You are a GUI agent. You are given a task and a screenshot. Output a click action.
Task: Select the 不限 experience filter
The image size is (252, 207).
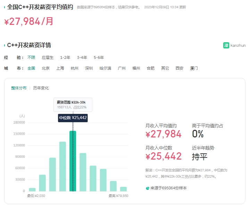click(31, 57)
